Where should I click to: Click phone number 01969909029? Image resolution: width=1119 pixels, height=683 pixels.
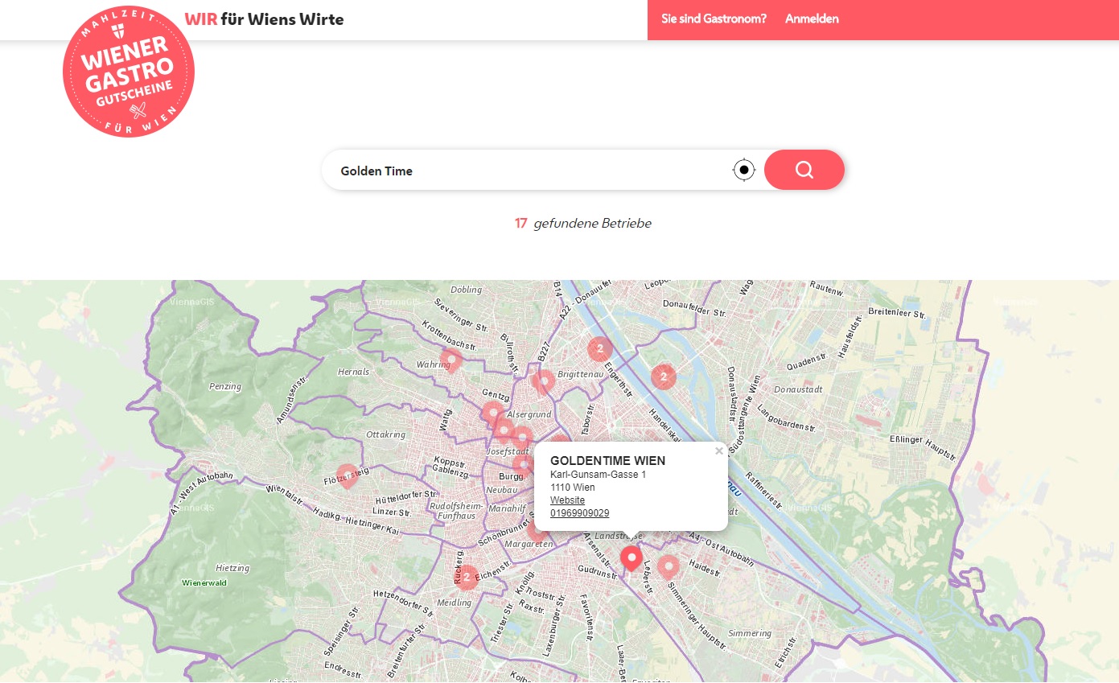(x=579, y=513)
